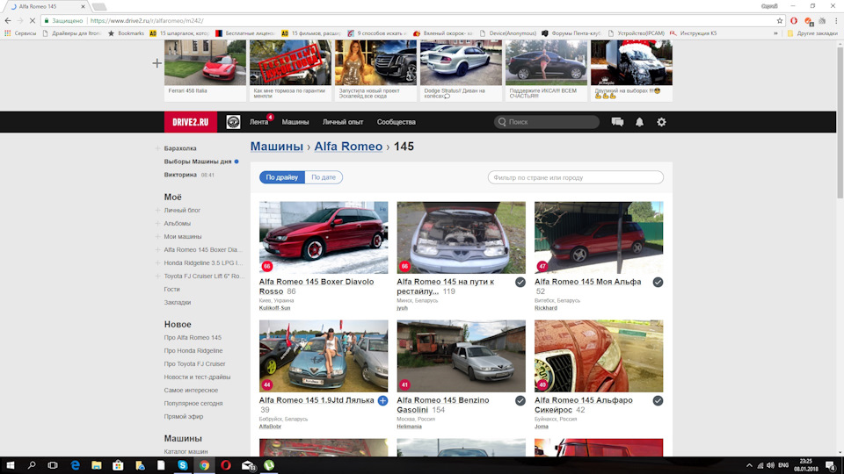Open settings gear icon in header

661,122
